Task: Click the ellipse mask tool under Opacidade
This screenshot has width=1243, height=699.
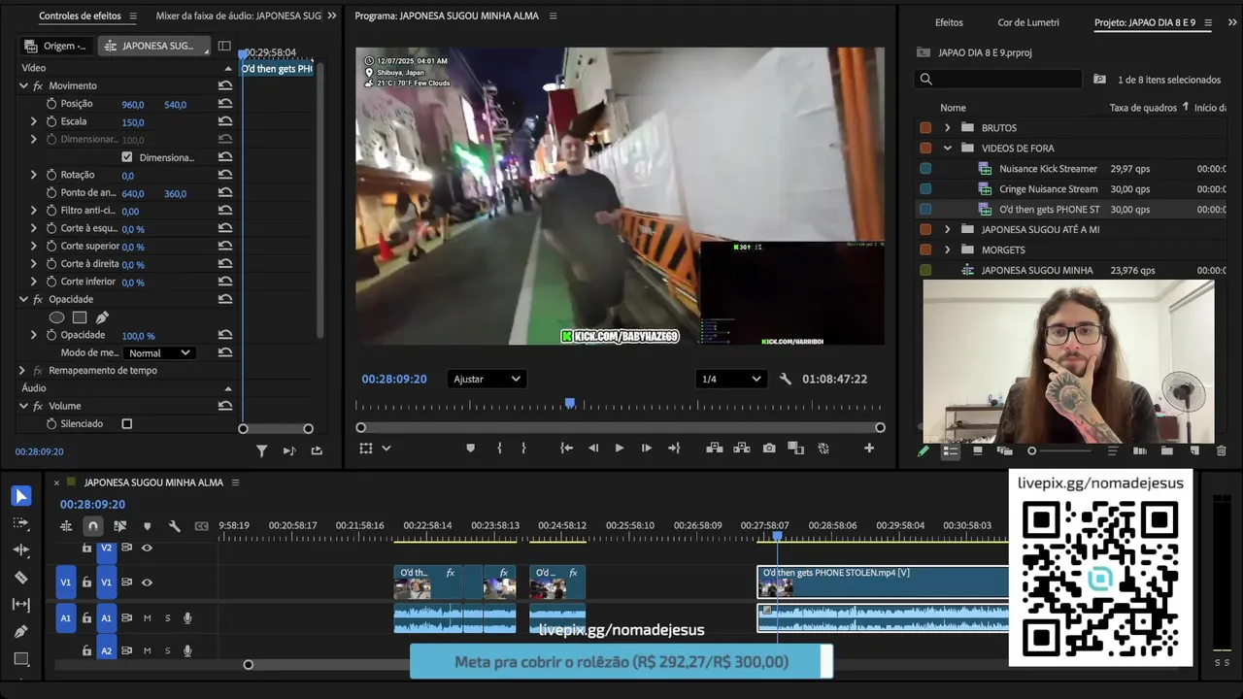Action: (x=56, y=317)
